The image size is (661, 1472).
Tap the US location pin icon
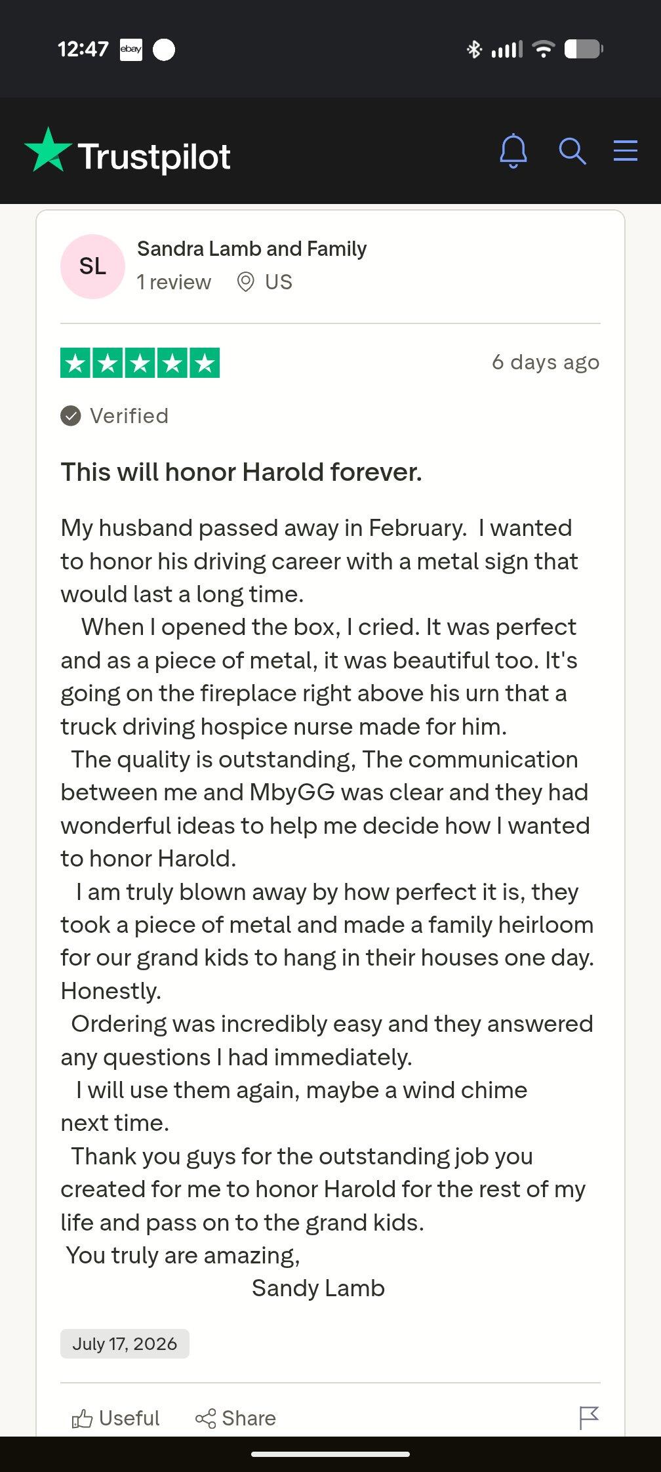[x=245, y=282]
